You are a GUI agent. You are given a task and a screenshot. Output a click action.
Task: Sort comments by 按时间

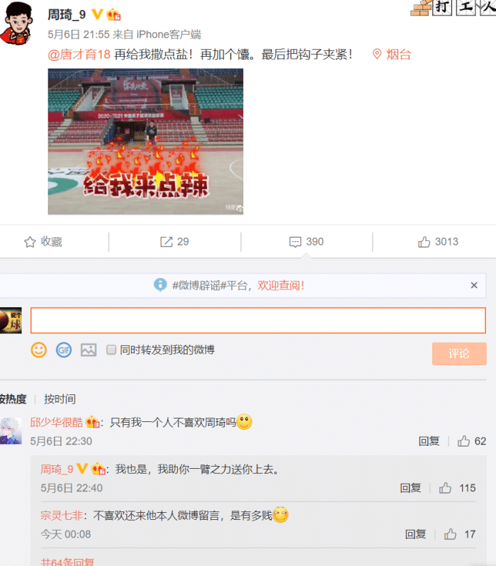[x=60, y=399]
